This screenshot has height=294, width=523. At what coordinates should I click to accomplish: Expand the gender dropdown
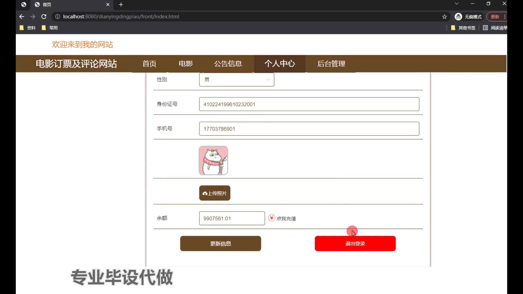pos(236,79)
